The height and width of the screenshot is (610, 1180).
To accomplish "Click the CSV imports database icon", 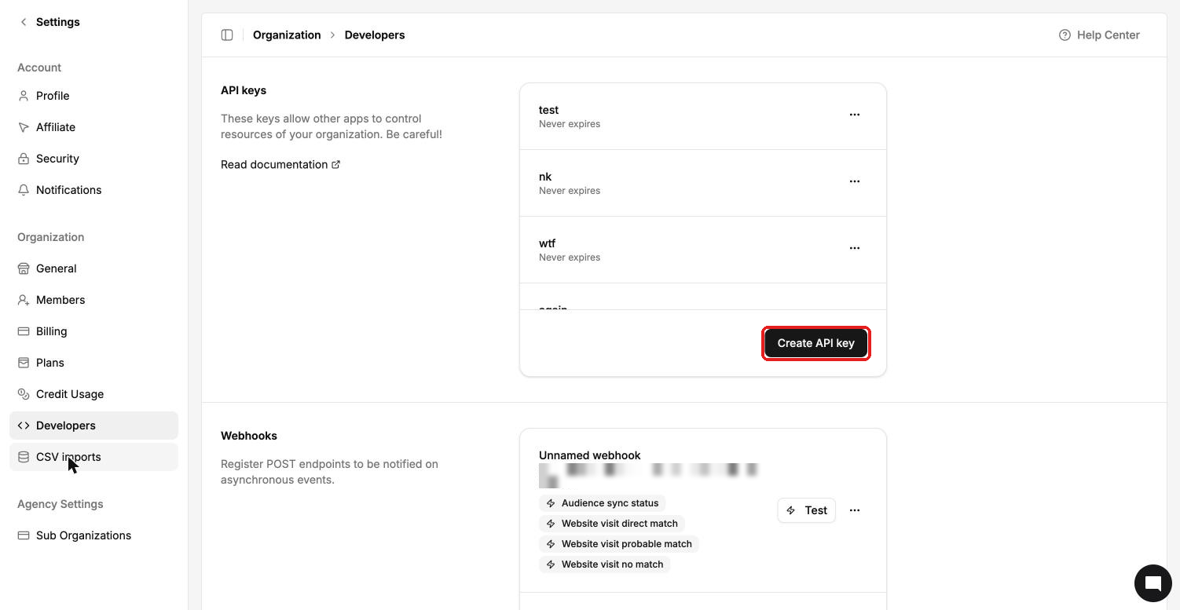I will click(x=24, y=457).
